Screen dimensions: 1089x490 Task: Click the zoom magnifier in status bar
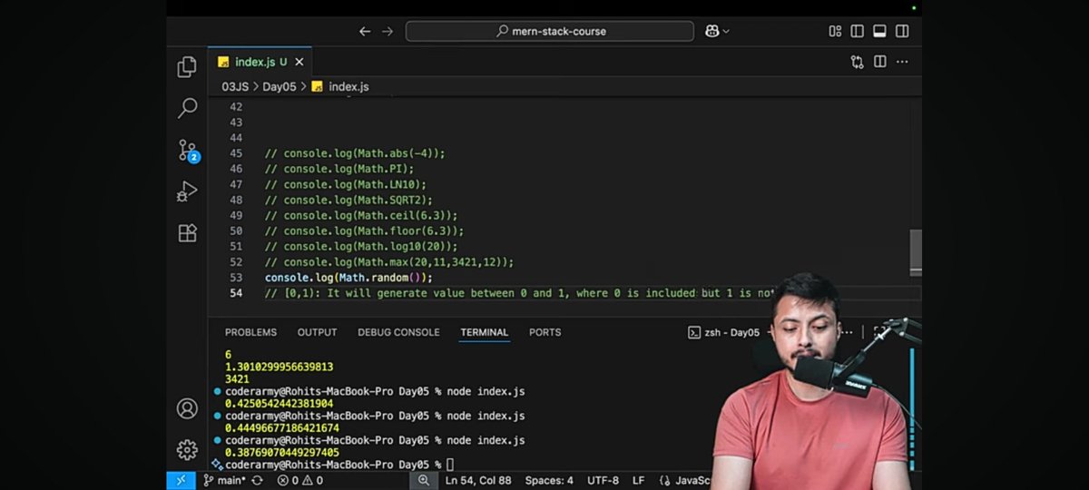[424, 480]
